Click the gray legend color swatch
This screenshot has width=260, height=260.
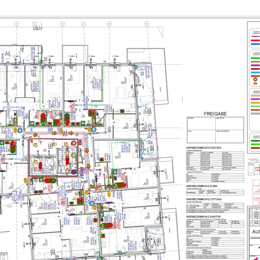[x=255, y=113]
